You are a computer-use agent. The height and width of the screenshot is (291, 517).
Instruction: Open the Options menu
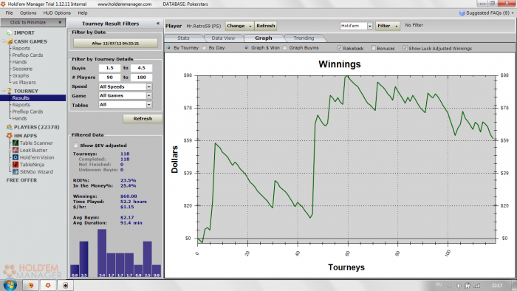(28, 13)
